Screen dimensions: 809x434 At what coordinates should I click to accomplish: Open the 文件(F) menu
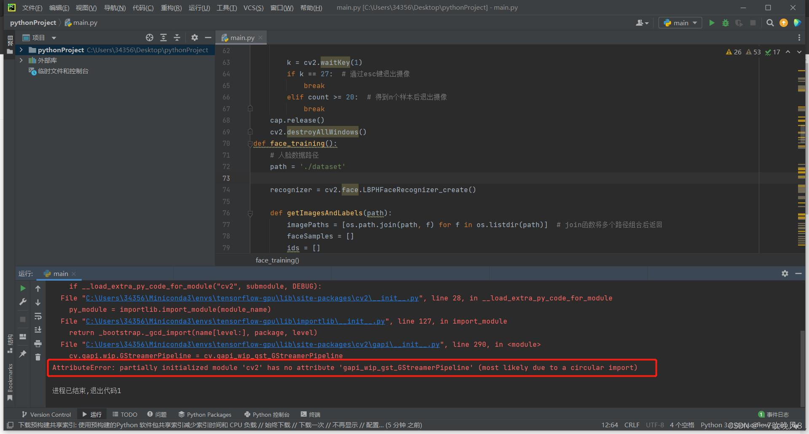point(32,8)
